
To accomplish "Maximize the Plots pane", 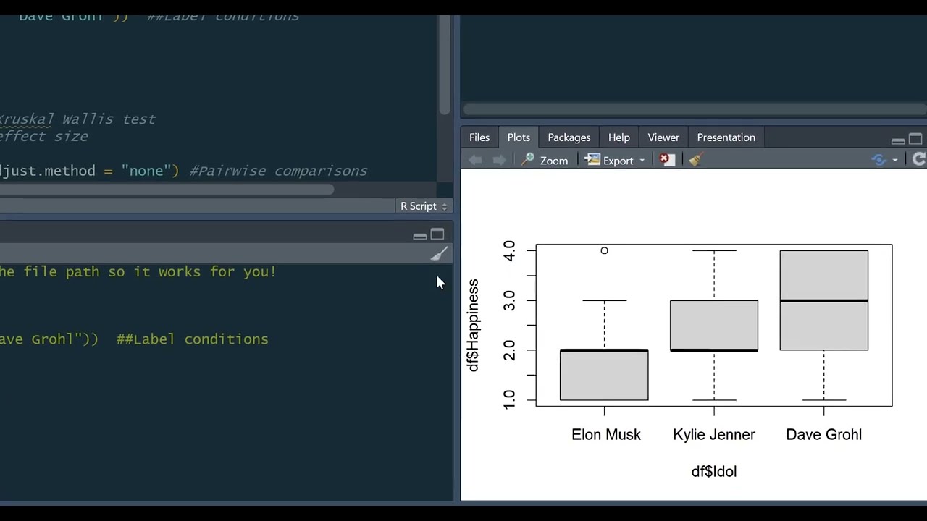I will [915, 139].
